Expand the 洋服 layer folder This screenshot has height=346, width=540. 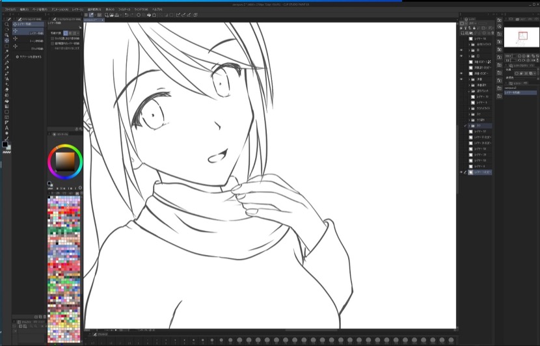pos(469,79)
